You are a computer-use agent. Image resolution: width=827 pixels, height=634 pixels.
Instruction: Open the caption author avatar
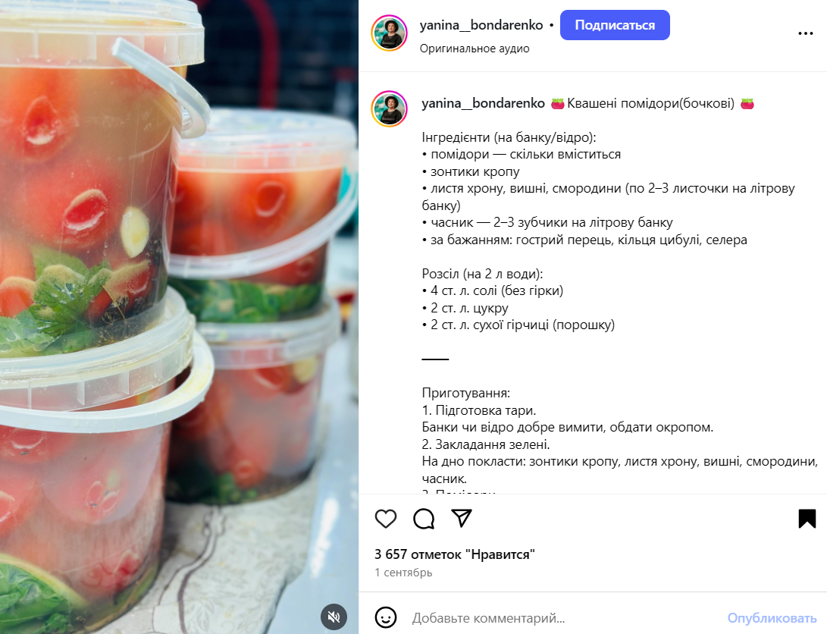tap(389, 108)
